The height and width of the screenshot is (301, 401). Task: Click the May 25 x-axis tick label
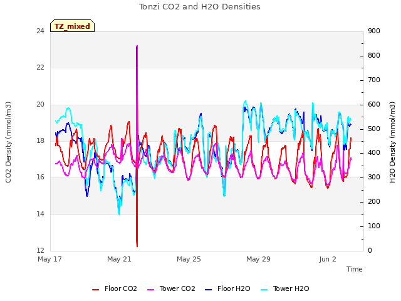(x=189, y=259)
